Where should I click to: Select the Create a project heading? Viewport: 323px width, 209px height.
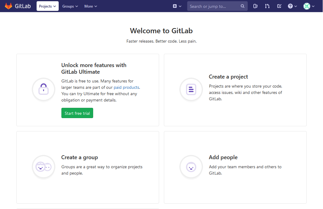(x=228, y=77)
